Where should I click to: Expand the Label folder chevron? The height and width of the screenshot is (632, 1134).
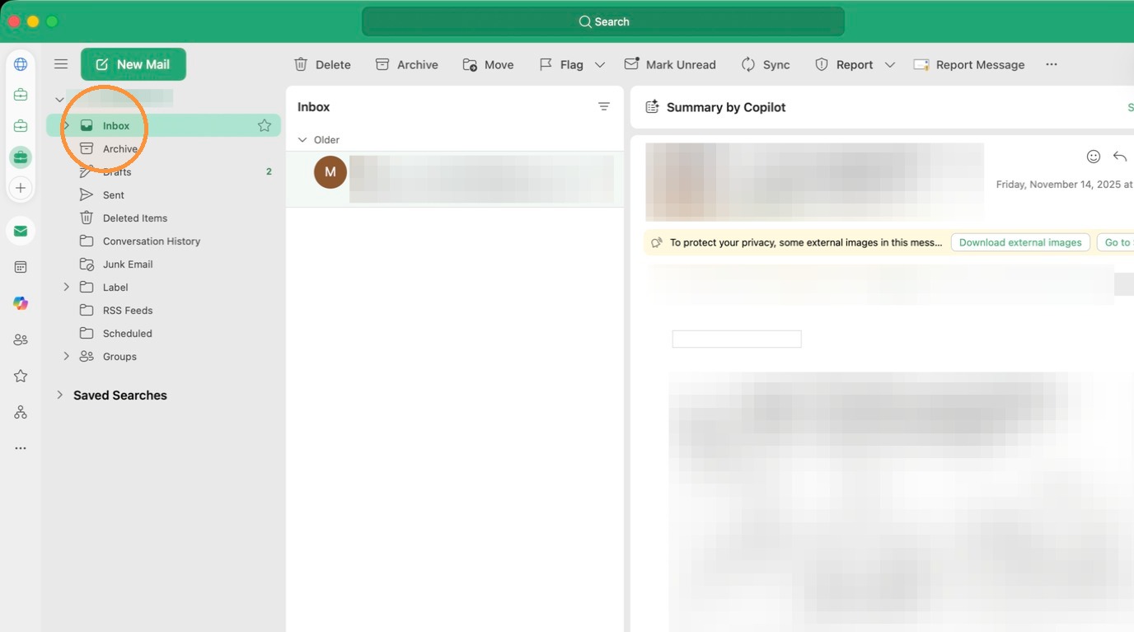pos(66,287)
